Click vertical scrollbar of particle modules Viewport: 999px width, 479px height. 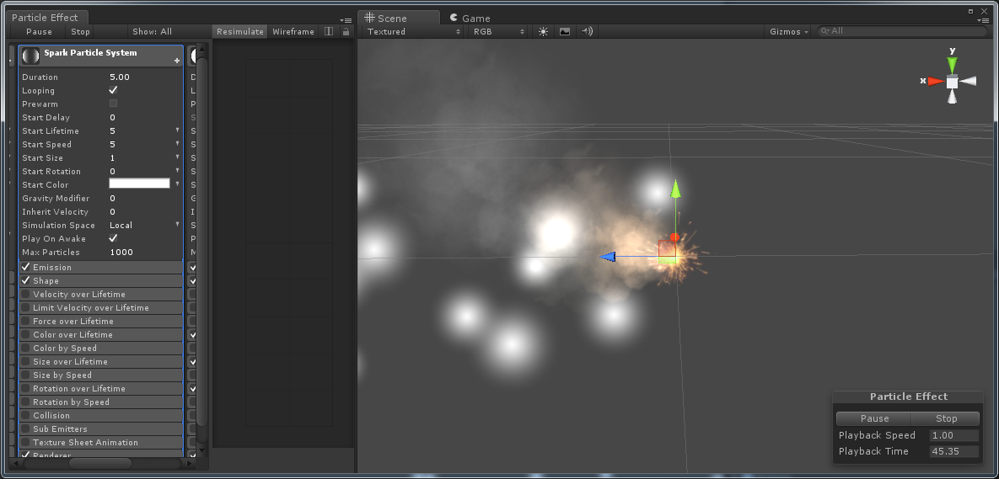[202, 242]
